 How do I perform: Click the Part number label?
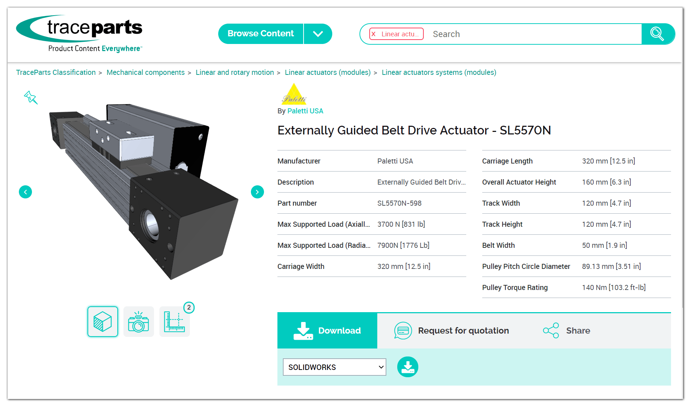point(297,203)
